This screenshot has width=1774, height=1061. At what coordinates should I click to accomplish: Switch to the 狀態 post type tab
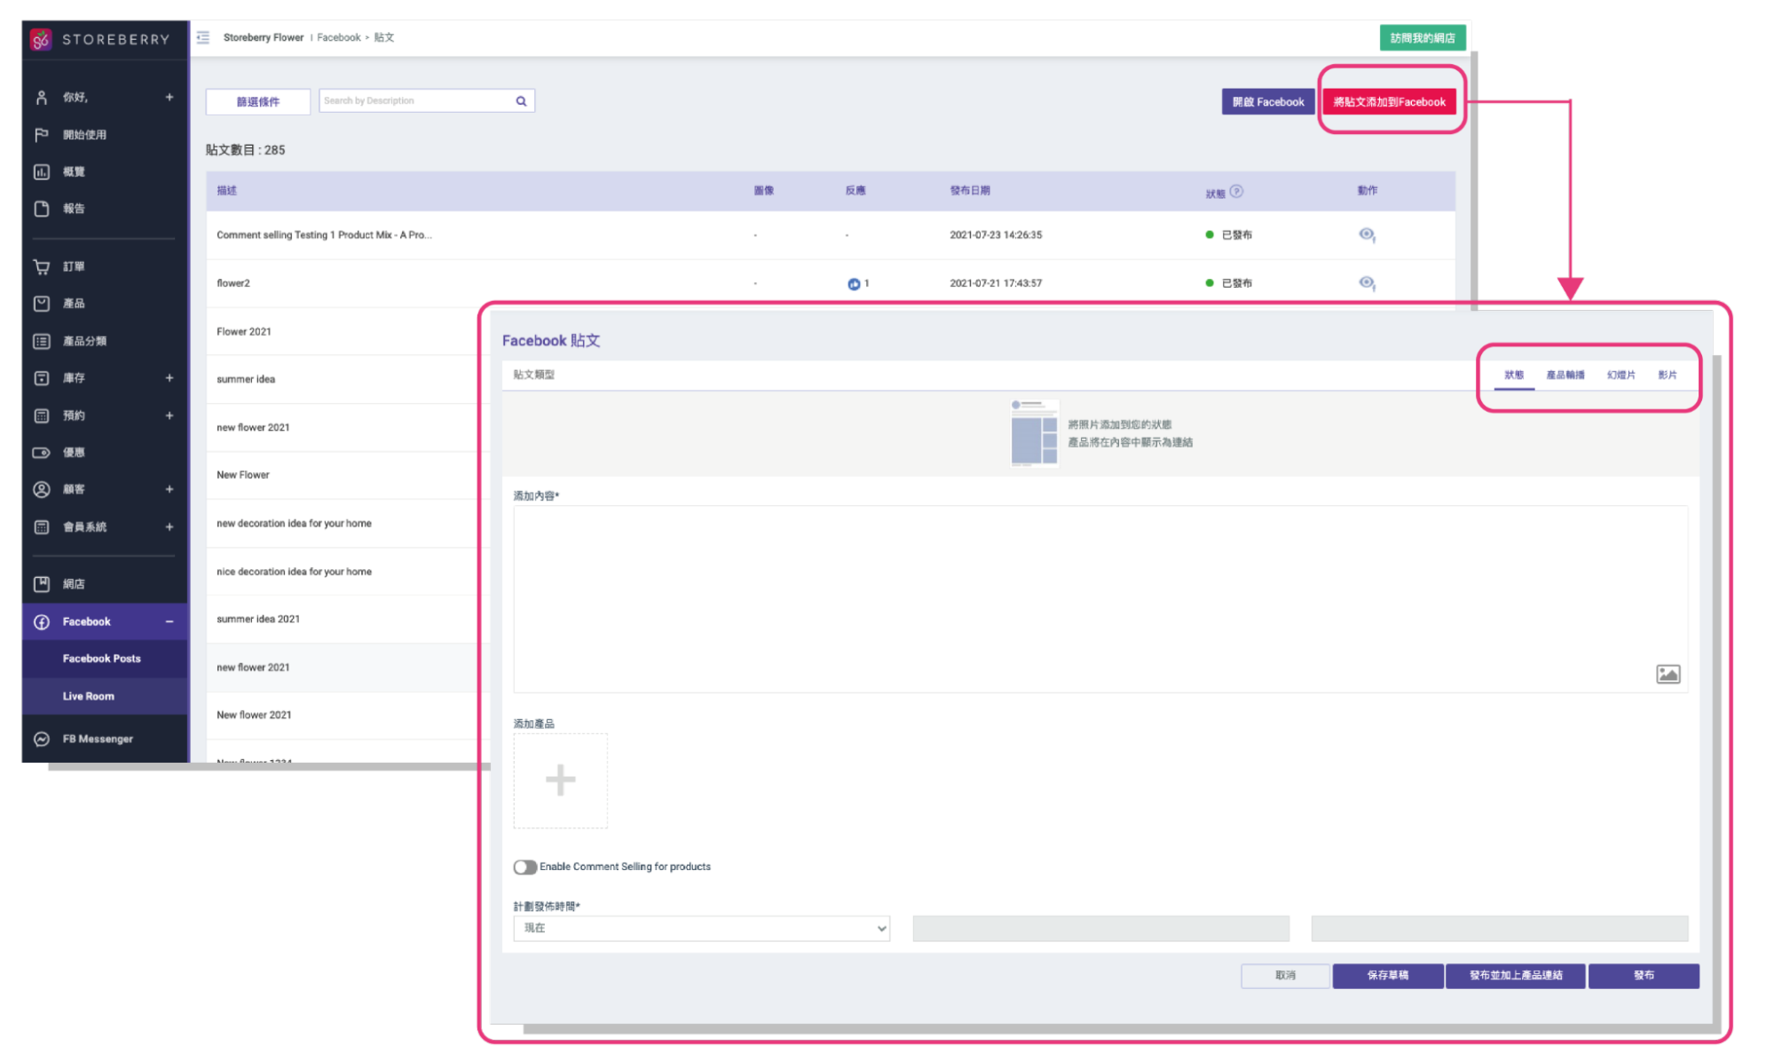[1514, 376]
